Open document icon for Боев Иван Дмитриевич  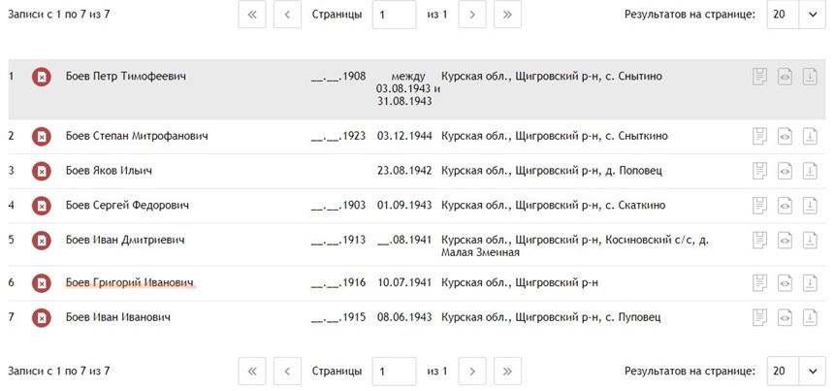pyautogui.click(x=760, y=241)
